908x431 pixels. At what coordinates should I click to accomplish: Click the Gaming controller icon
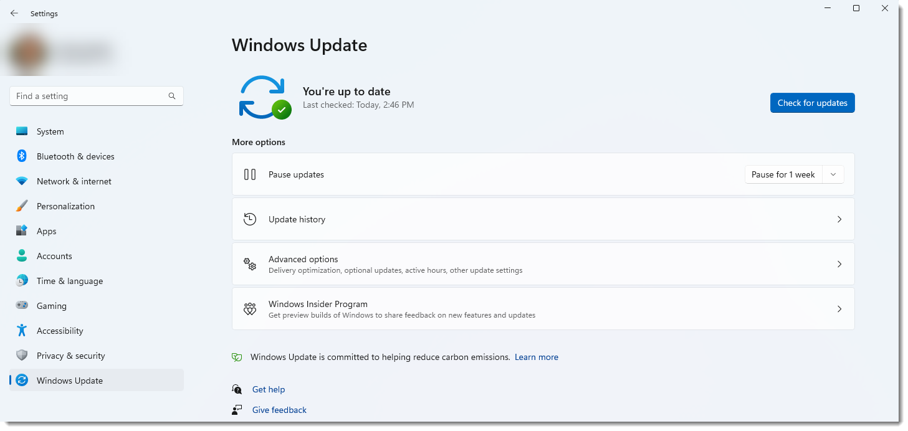pyautogui.click(x=22, y=306)
